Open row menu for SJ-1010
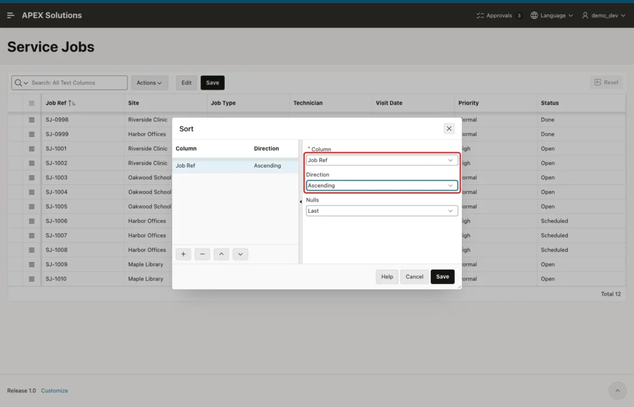This screenshot has width=634, height=407. tap(32, 279)
